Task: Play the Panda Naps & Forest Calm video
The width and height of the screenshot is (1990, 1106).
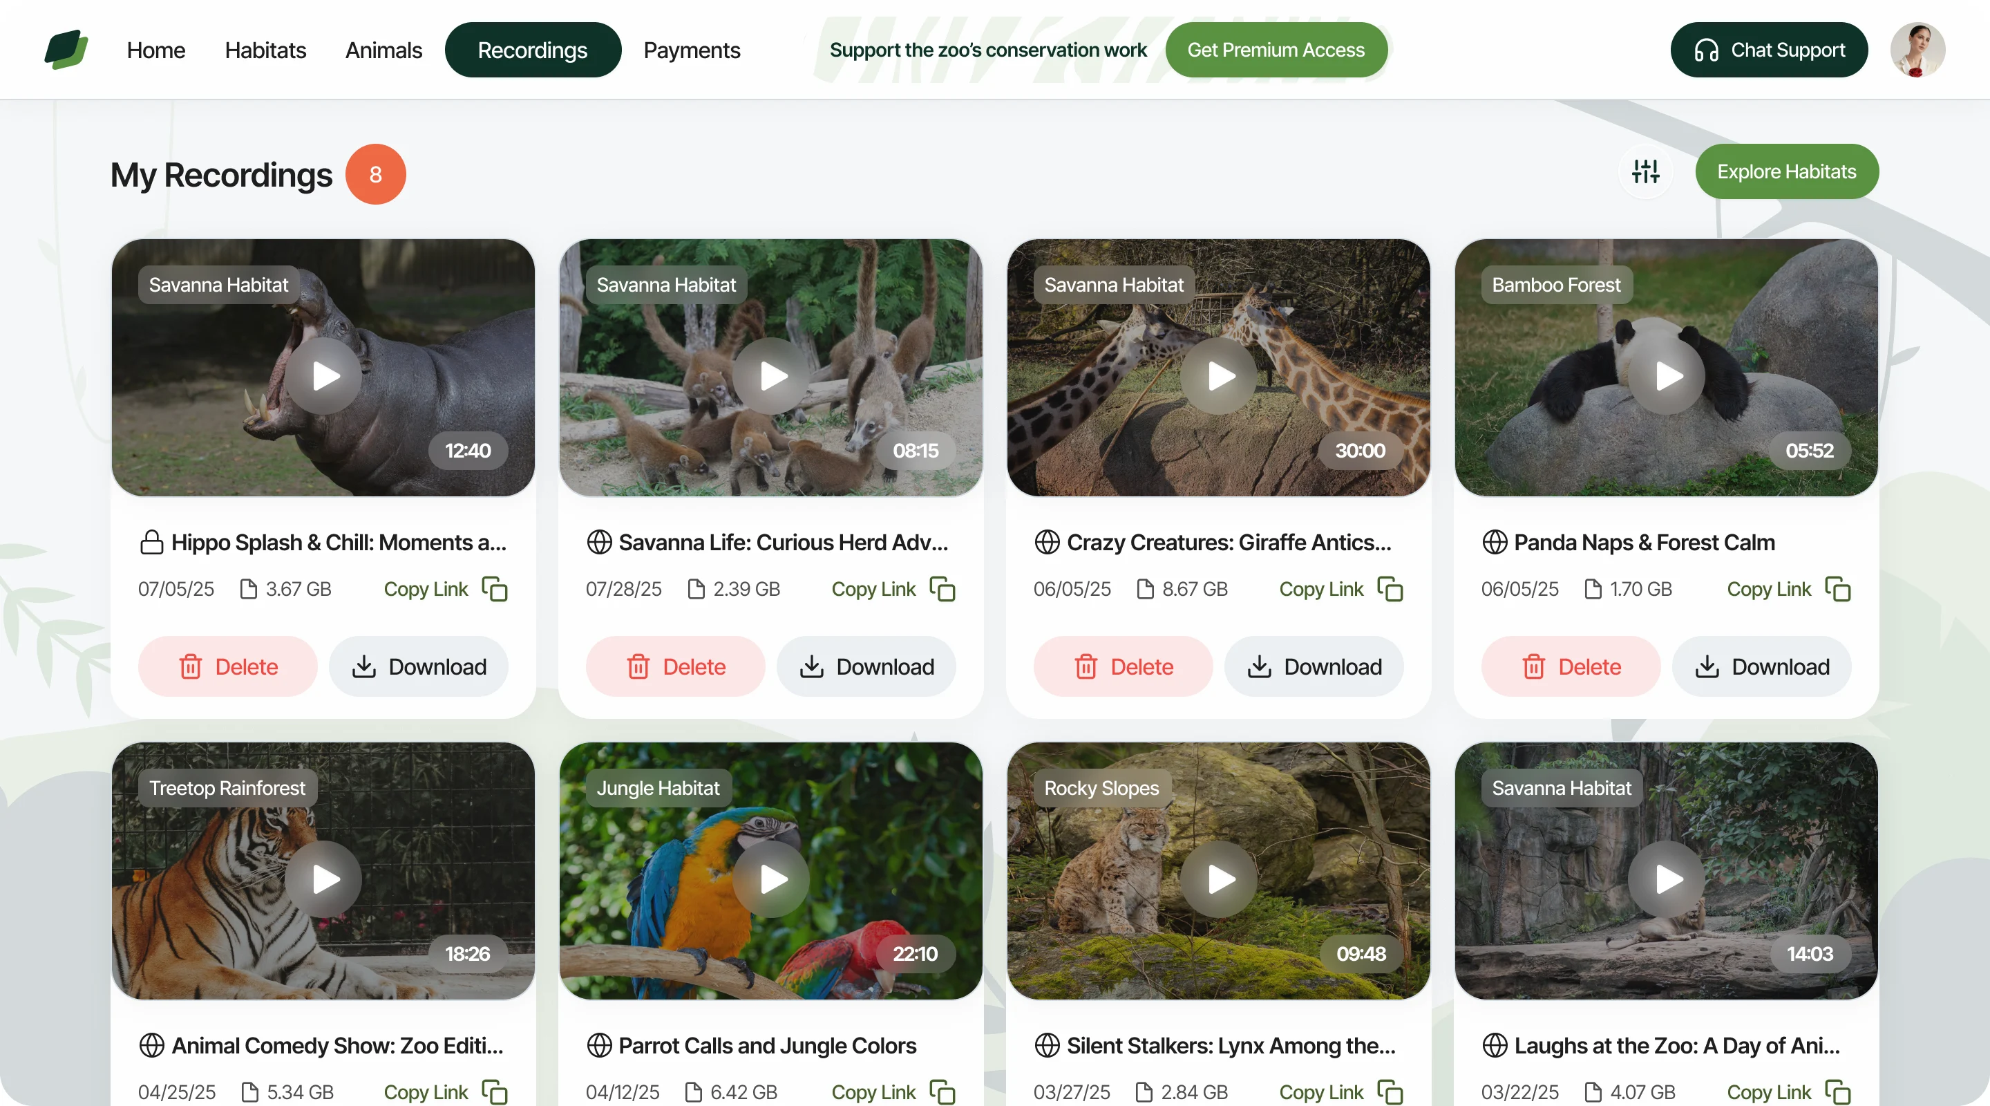Action: tap(1667, 377)
